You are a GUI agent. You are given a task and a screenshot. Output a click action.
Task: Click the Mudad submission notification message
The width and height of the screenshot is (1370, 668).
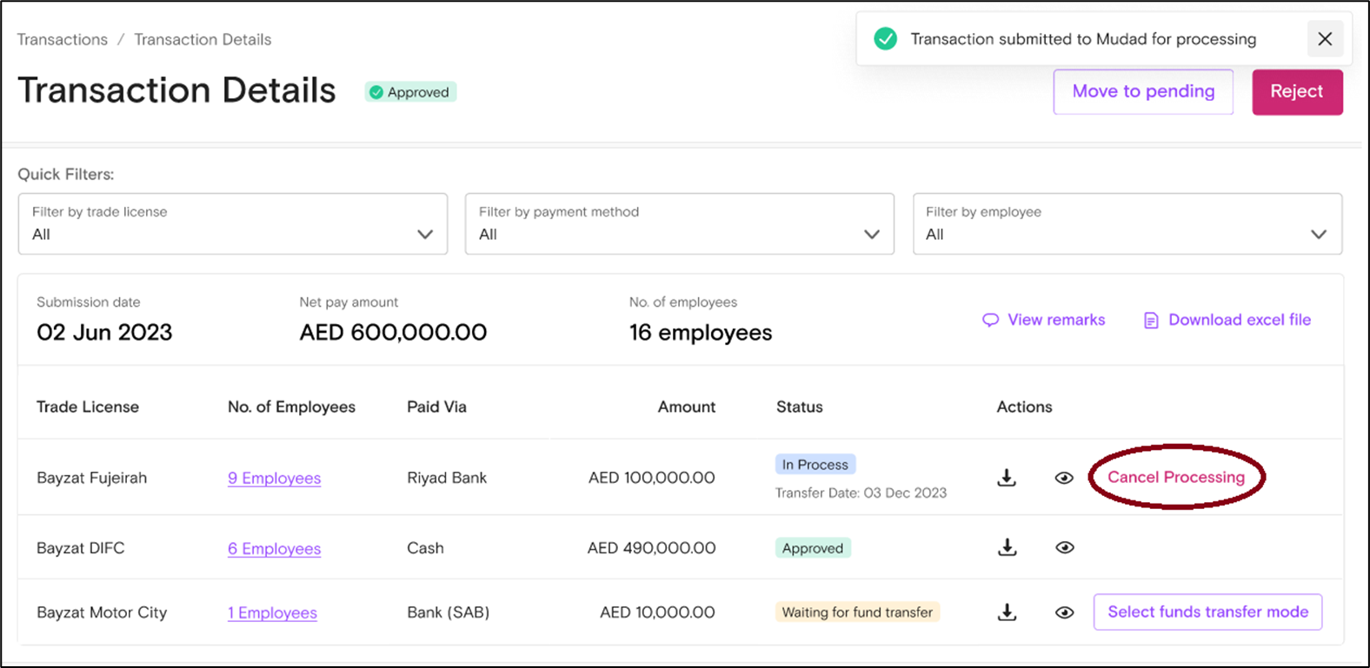(1083, 39)
